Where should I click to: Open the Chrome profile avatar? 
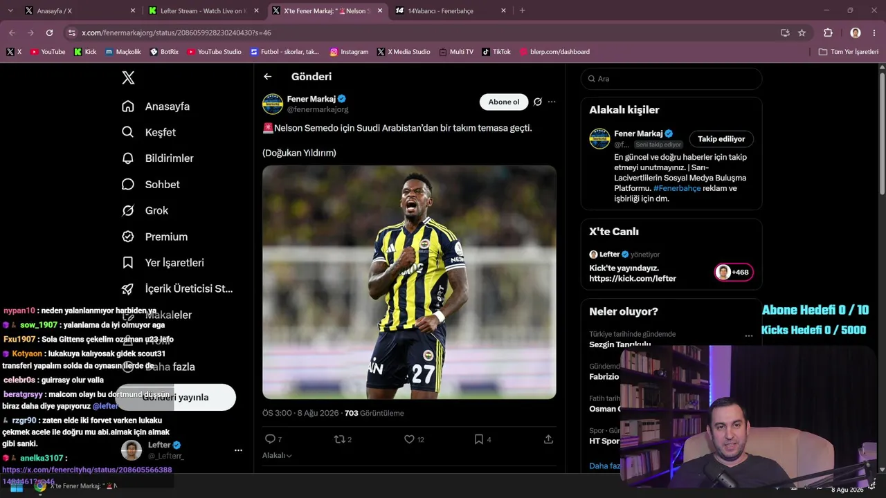click(856, 33)
